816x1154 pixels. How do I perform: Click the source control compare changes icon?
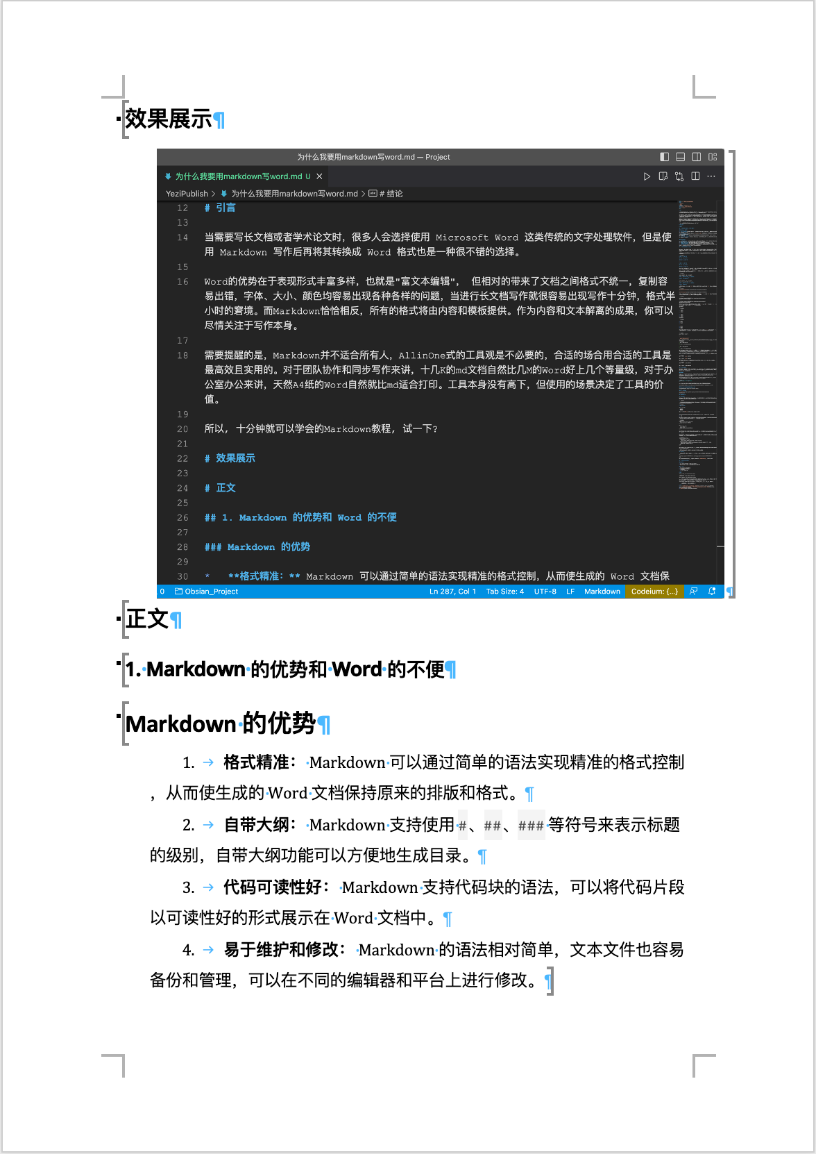click(x=679, y=176)
